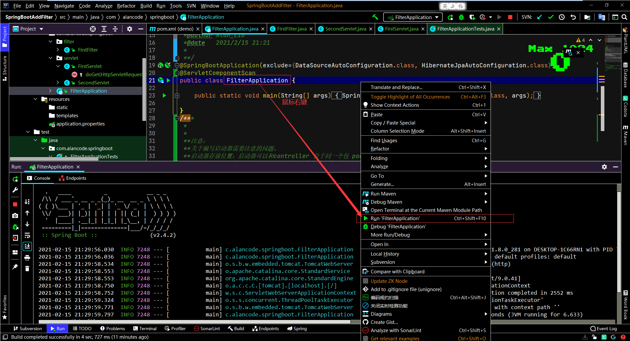Collapse the test folder node
The width and height of the screenshot is (630, 341).
point(28,132)
